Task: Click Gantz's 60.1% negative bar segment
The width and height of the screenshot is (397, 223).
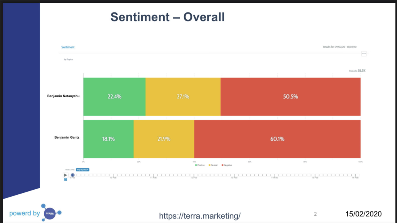Action: pos(277,139)
